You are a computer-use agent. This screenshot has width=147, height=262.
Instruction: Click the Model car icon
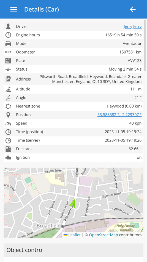point(8,44)
